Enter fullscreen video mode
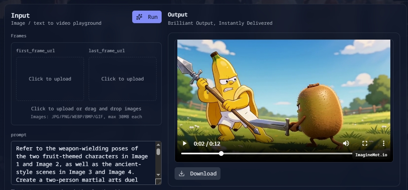Viewport: 408px width, 190px height. click(365, 143)
